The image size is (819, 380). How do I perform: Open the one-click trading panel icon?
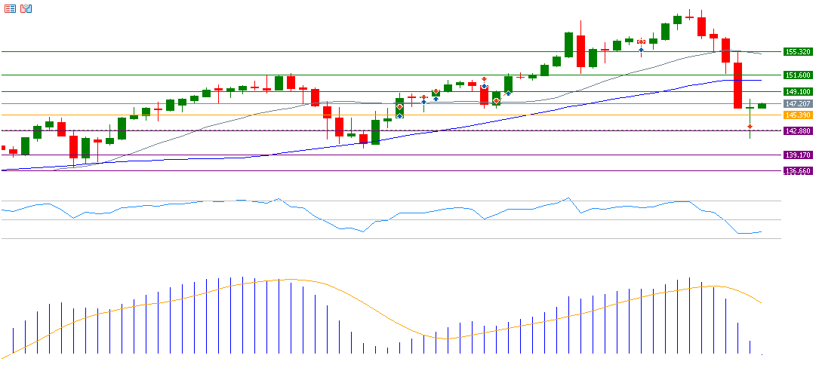[x=26, y=8]
